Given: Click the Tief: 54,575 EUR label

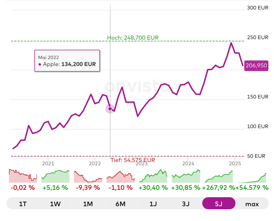Looking at the screenshot, I should click(133, 160).
